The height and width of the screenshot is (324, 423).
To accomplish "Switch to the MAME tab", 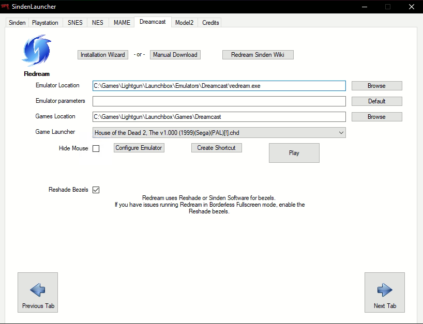I will click(x=122, y=23).
